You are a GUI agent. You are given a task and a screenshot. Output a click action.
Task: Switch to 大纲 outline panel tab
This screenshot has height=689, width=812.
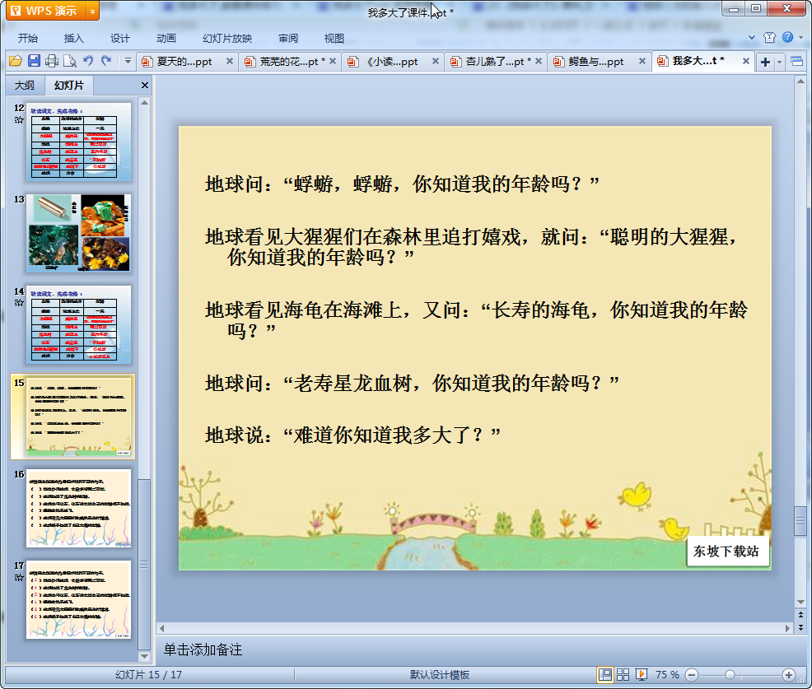coord(25,86)
